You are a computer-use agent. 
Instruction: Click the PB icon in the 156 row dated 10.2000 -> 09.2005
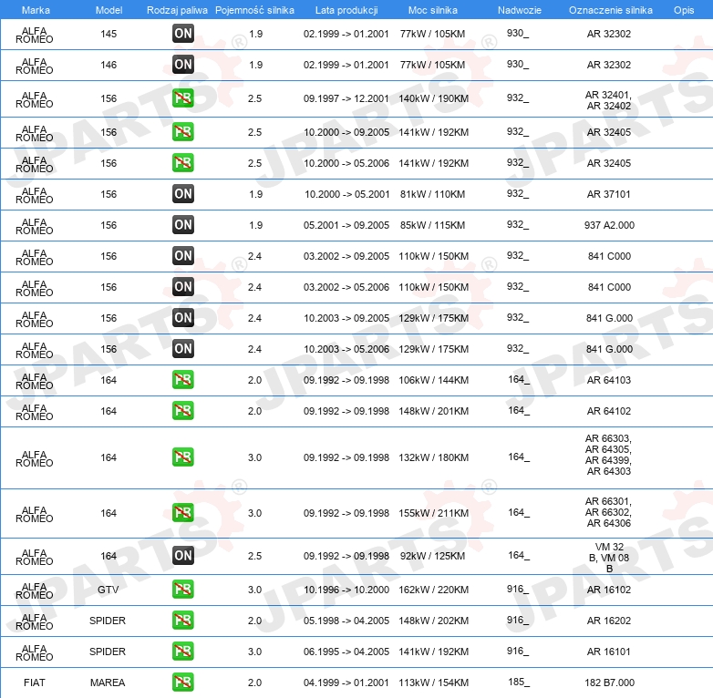click(x=183, y=132)
